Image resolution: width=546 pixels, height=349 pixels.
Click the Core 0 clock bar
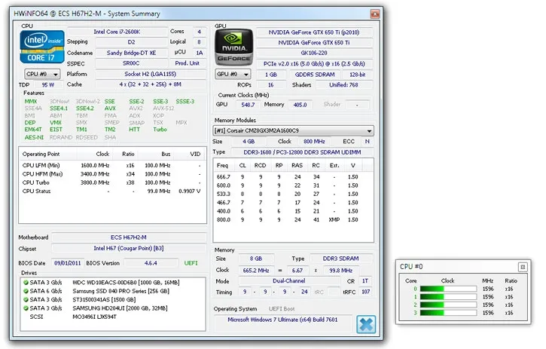tap(447, 288)
